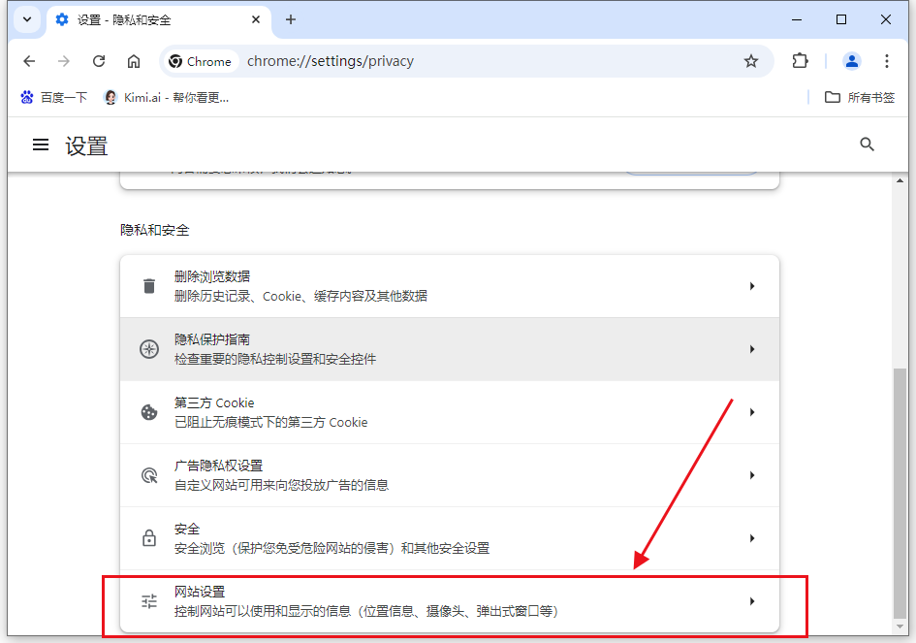Expand the 安全 row arrow
The width and height of the screenshot is (916, 643).
pyautogui.click(x=752, y=538)
